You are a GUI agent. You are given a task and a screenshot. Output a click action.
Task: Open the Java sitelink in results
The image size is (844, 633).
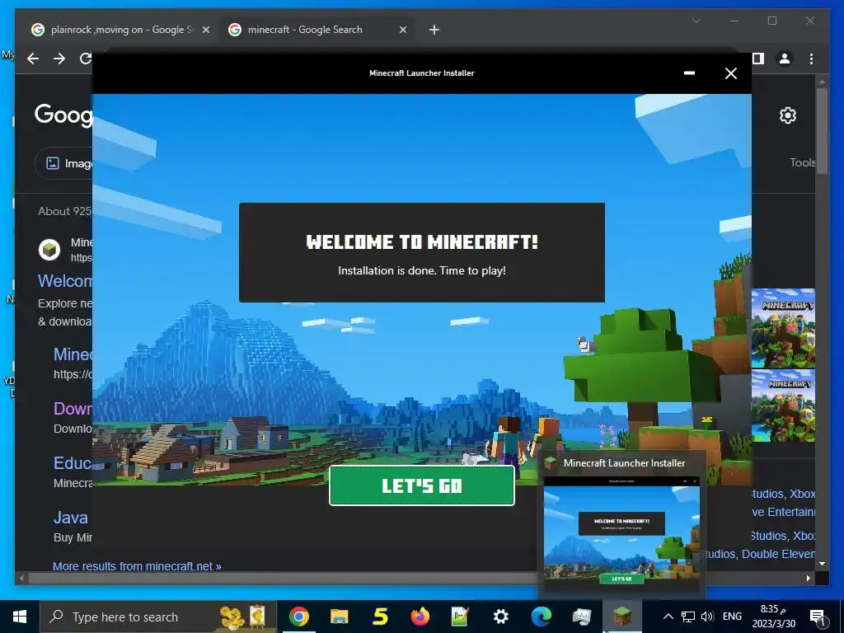click(71, 518)
